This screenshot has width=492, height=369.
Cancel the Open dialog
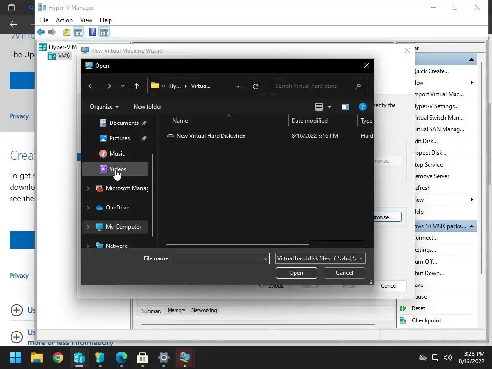pyautogui.click(x=344, y=273)
